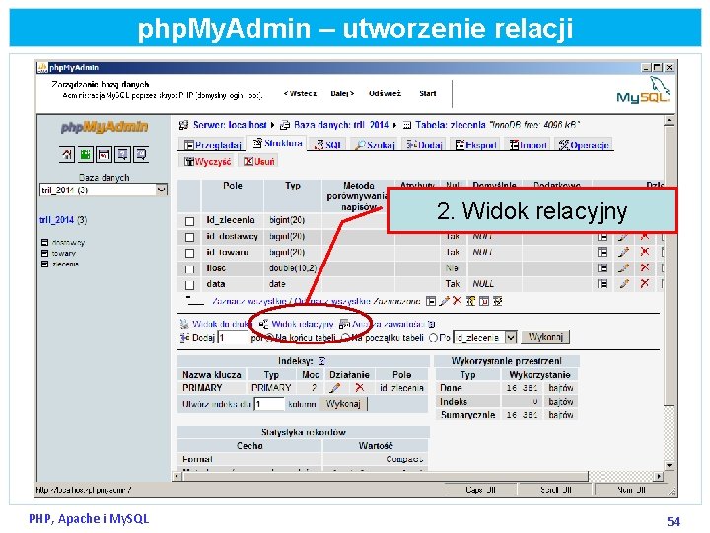710x533 pixels.
Task: Click the Start button in top bar
Action: tap(427, 94)
